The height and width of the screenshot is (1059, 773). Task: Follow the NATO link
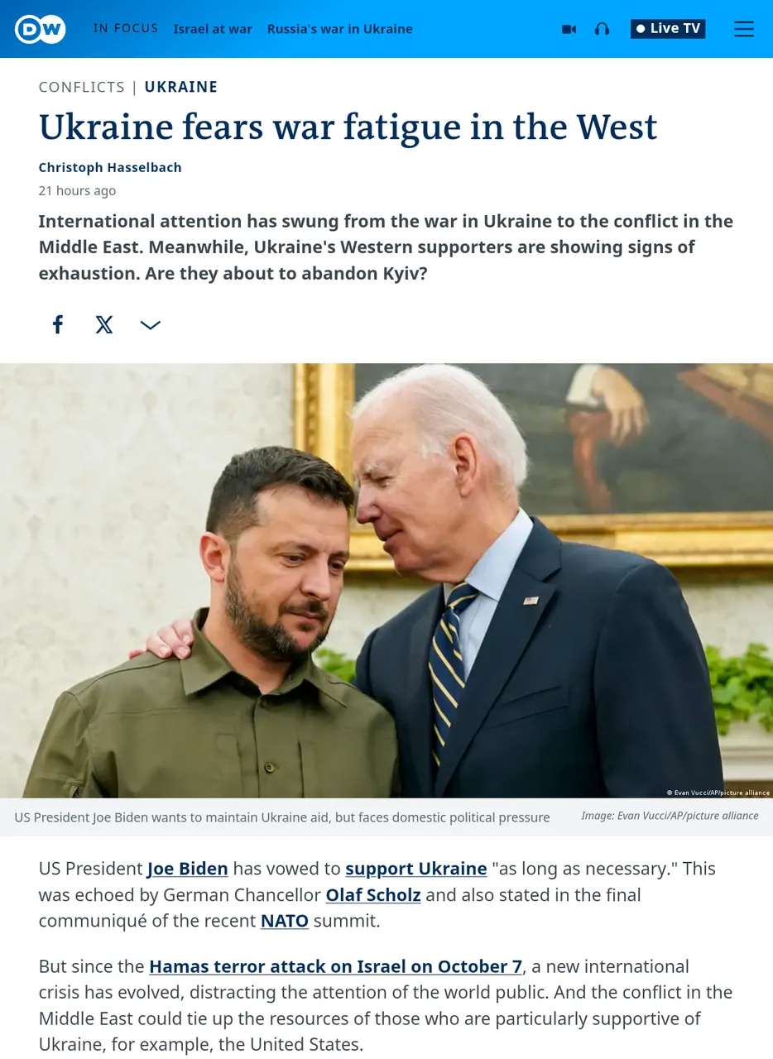(285, 921)
